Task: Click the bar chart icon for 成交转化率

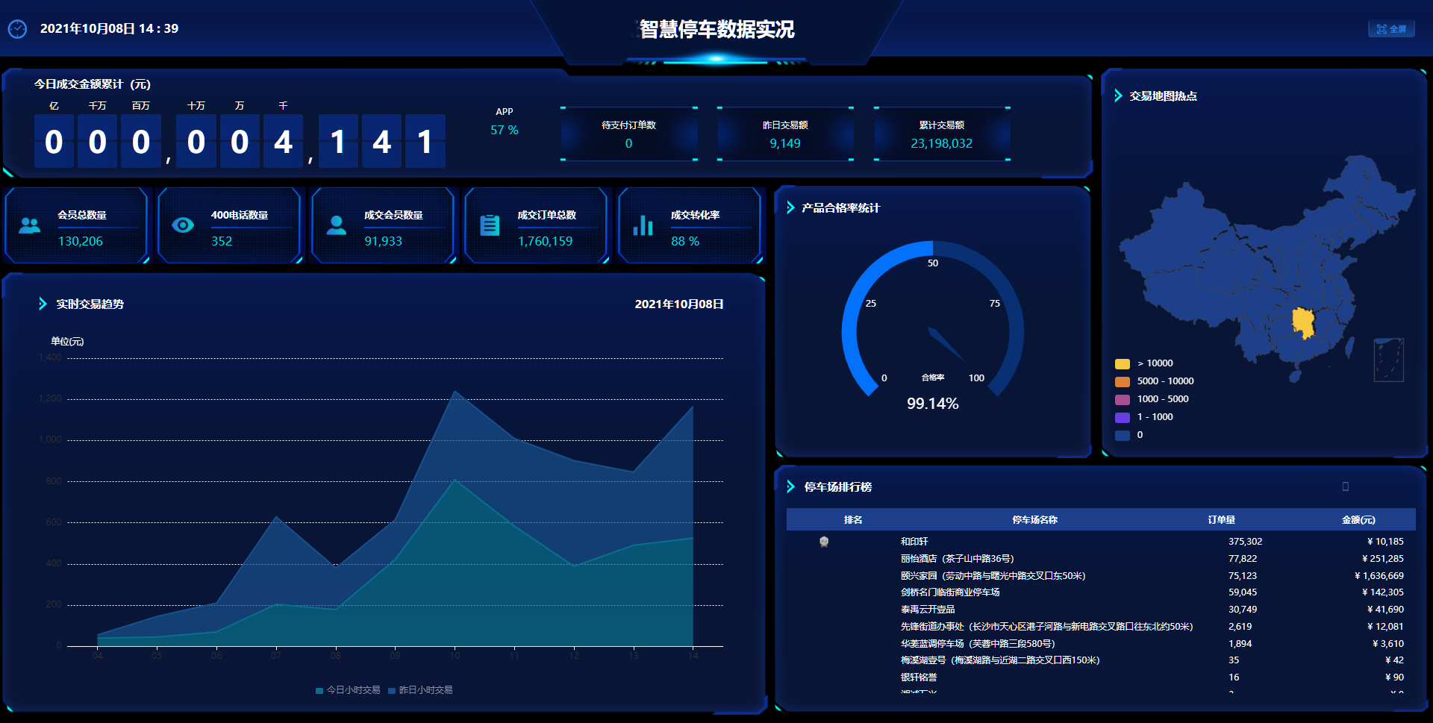Action: pos(643,225)
